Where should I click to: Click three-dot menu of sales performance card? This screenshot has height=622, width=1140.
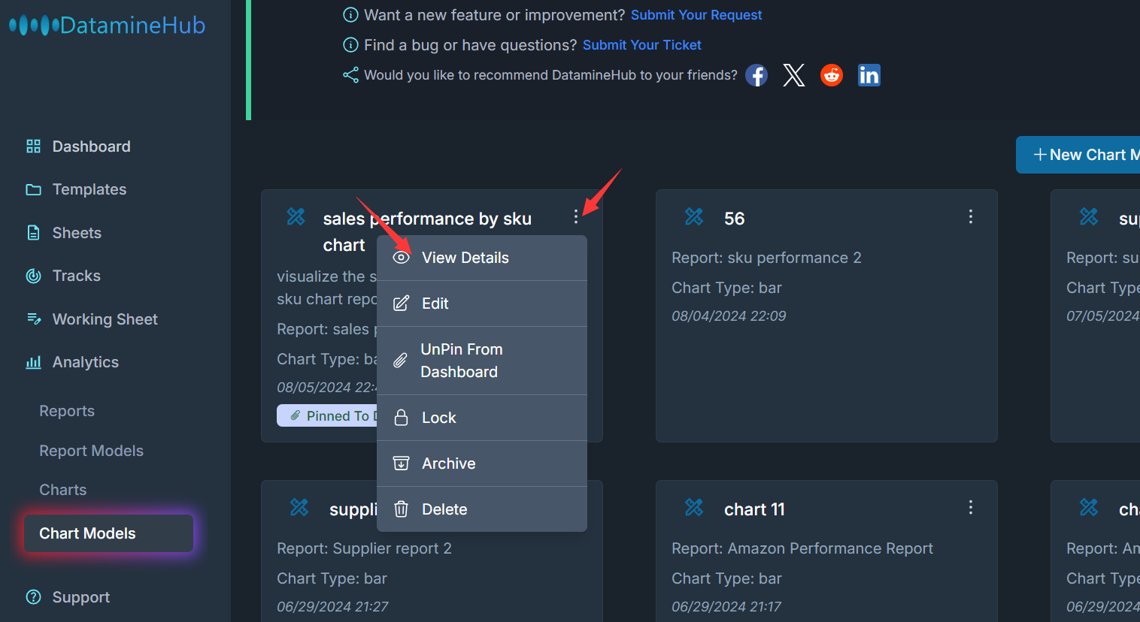coord(576,216)
